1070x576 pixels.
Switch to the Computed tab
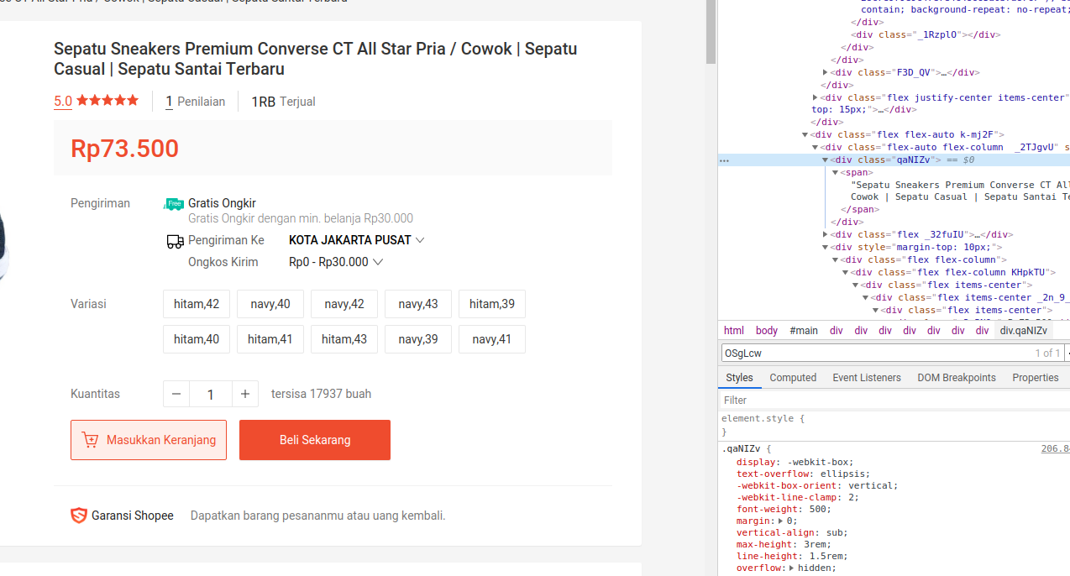(x=793, y=378)
